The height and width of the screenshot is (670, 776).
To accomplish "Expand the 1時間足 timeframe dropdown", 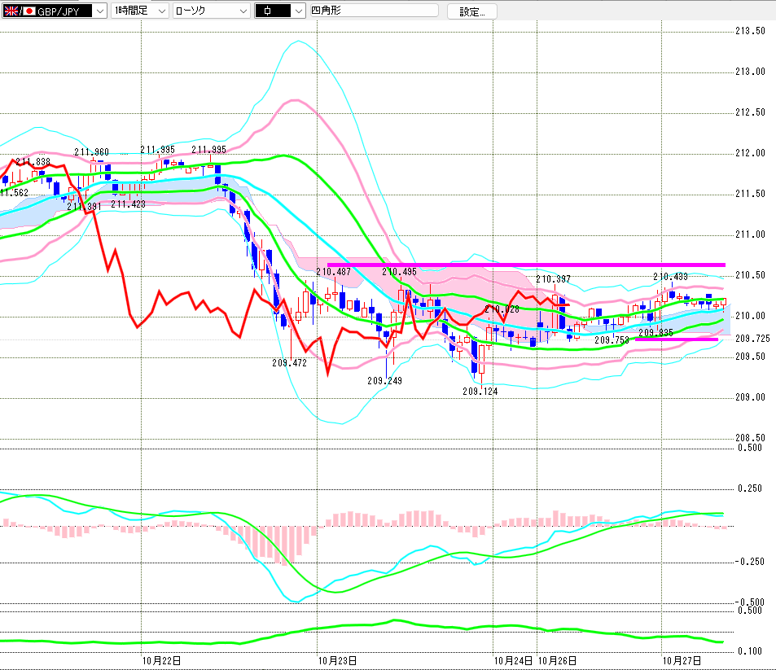I will [x=139, y=11].
